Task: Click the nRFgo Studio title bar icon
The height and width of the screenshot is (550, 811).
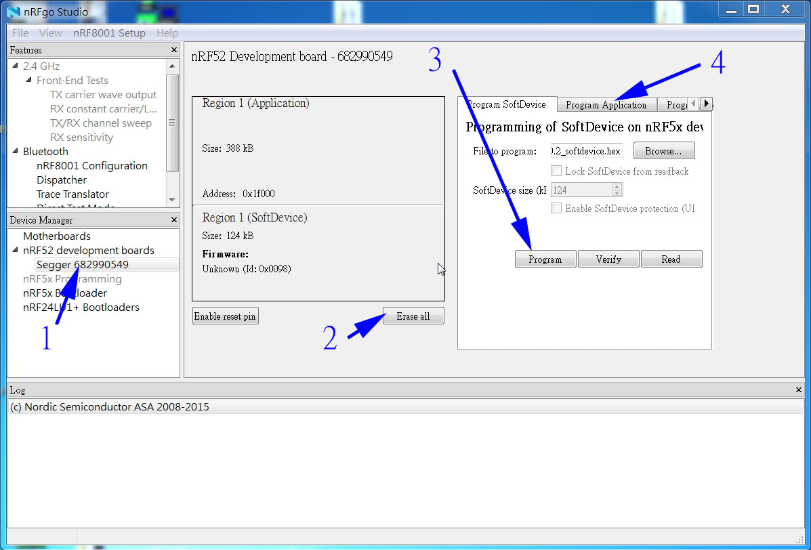Action: (14, 9)
